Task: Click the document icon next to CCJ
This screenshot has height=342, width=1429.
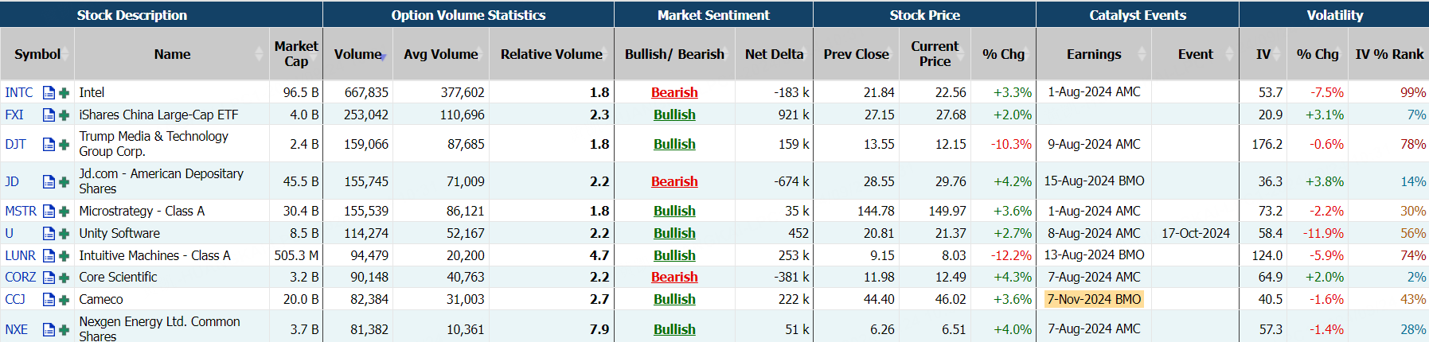Action: pyautogui.click(x=49, y=300)
